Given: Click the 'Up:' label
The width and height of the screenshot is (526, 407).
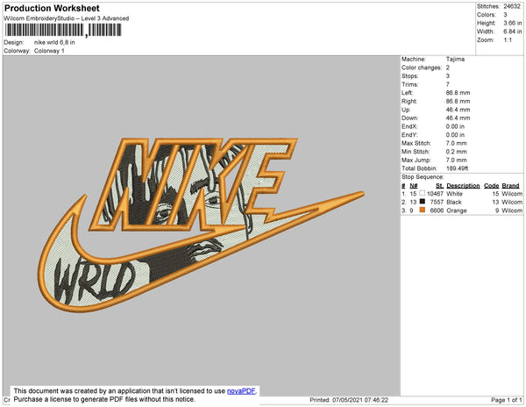Looking at the screenshot, I should coord(406,110).
